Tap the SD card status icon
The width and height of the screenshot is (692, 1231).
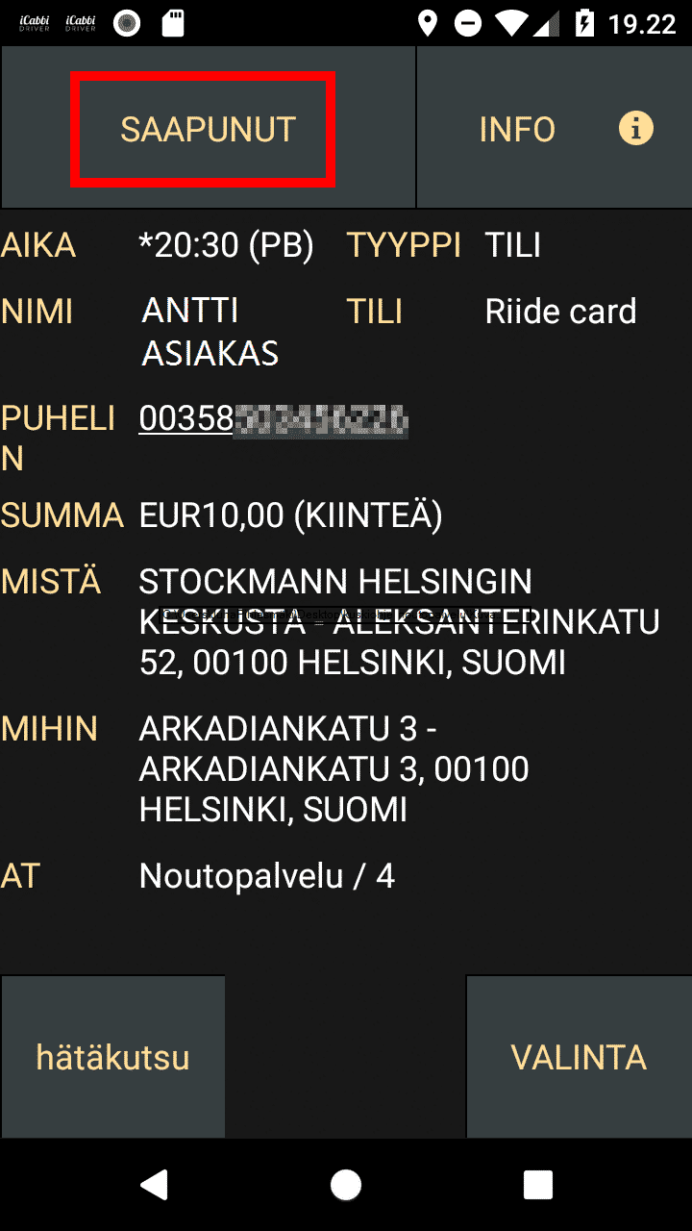(173, 23)
